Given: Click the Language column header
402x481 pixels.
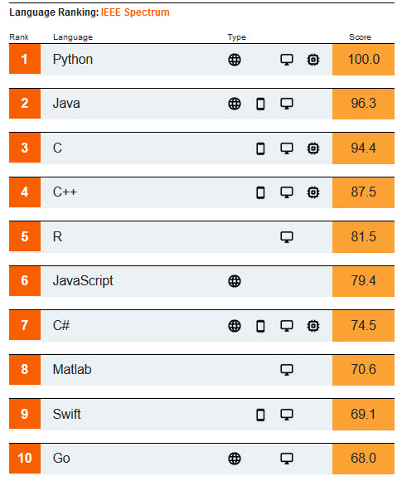Looking at the screenshot, I should [73, 37].
